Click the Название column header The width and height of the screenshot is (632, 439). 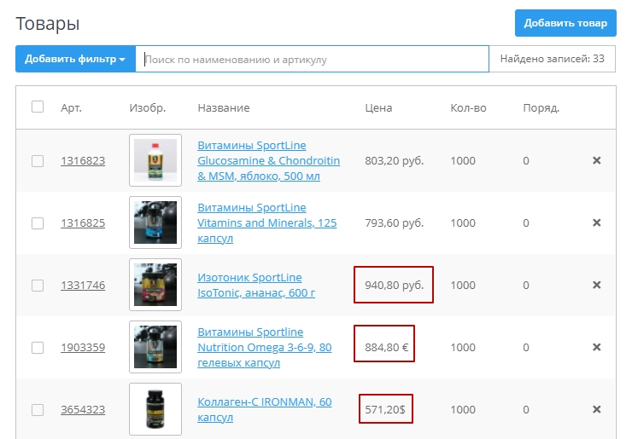pyautogui.click(x=224, y=108)
